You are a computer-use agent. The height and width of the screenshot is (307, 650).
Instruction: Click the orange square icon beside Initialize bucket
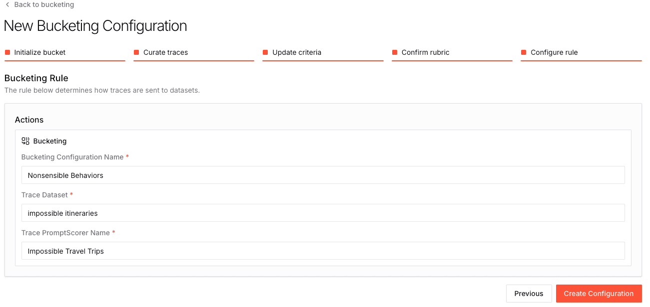7,52
